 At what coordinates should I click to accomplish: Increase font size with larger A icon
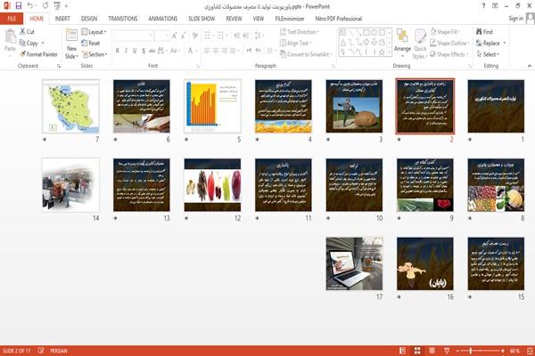175,36
